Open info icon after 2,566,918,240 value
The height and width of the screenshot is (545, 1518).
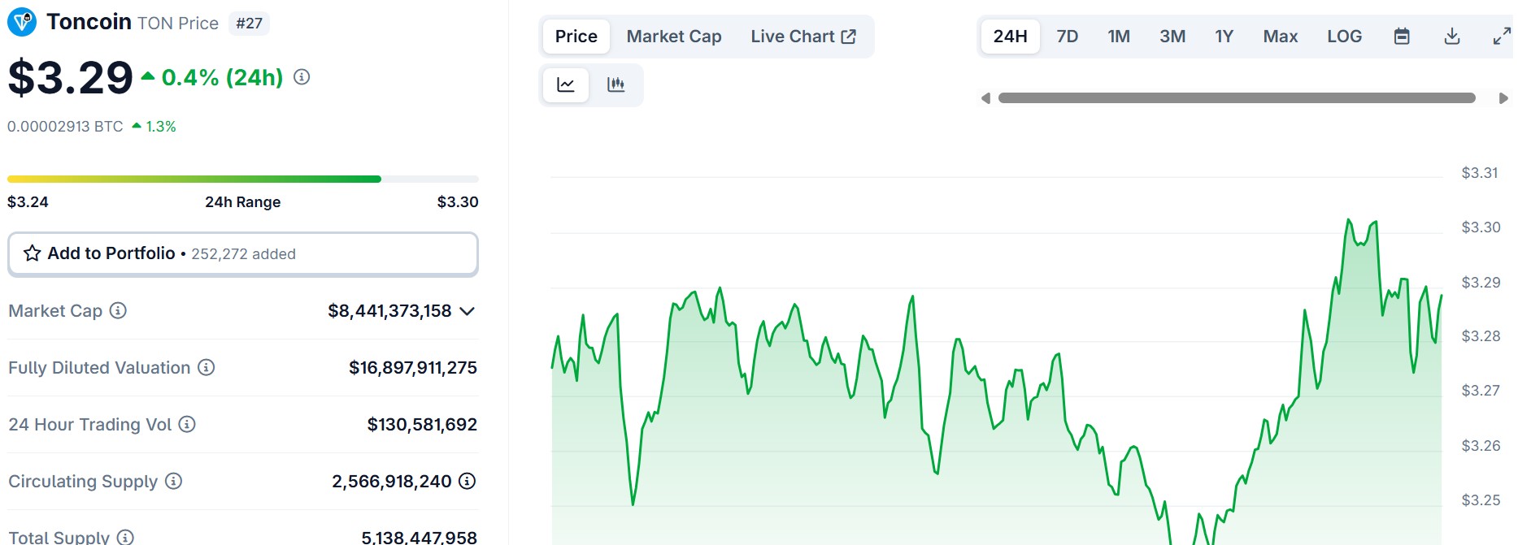[467, 481]
